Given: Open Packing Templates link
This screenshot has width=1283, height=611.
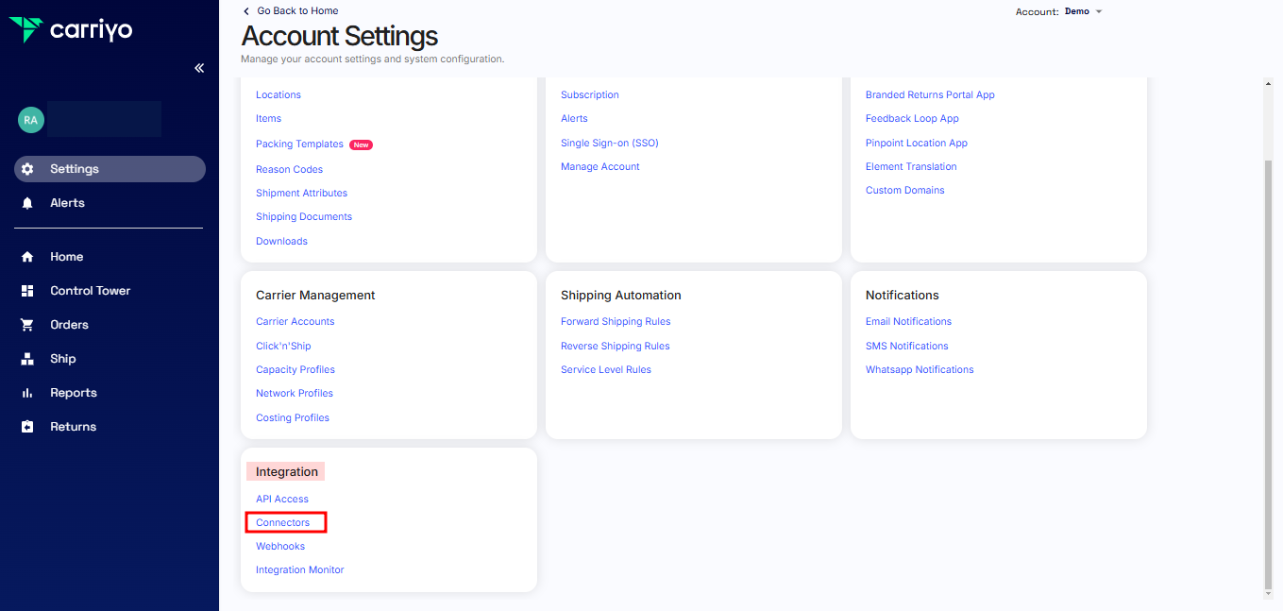Looking at the screenshot, I should [299, 144].
